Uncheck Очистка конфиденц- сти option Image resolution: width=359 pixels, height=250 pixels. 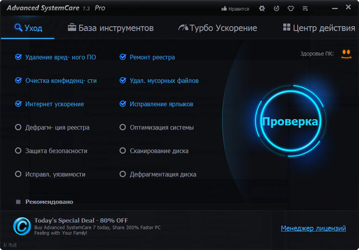tap(18, 80)
